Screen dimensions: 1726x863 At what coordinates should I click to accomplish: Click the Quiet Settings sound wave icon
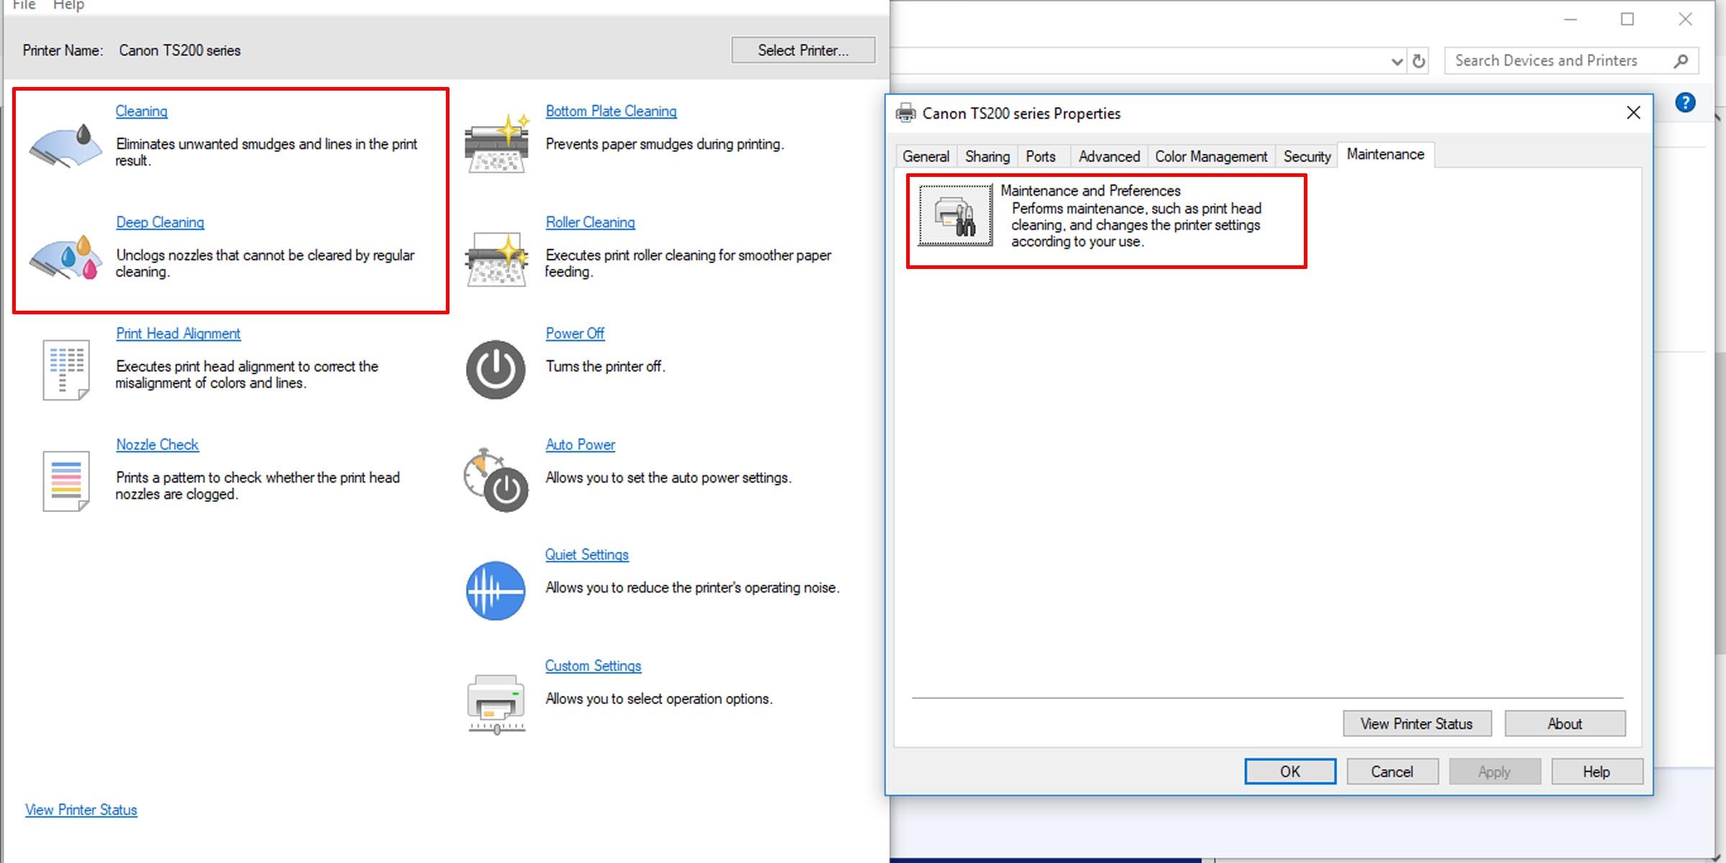496,590
